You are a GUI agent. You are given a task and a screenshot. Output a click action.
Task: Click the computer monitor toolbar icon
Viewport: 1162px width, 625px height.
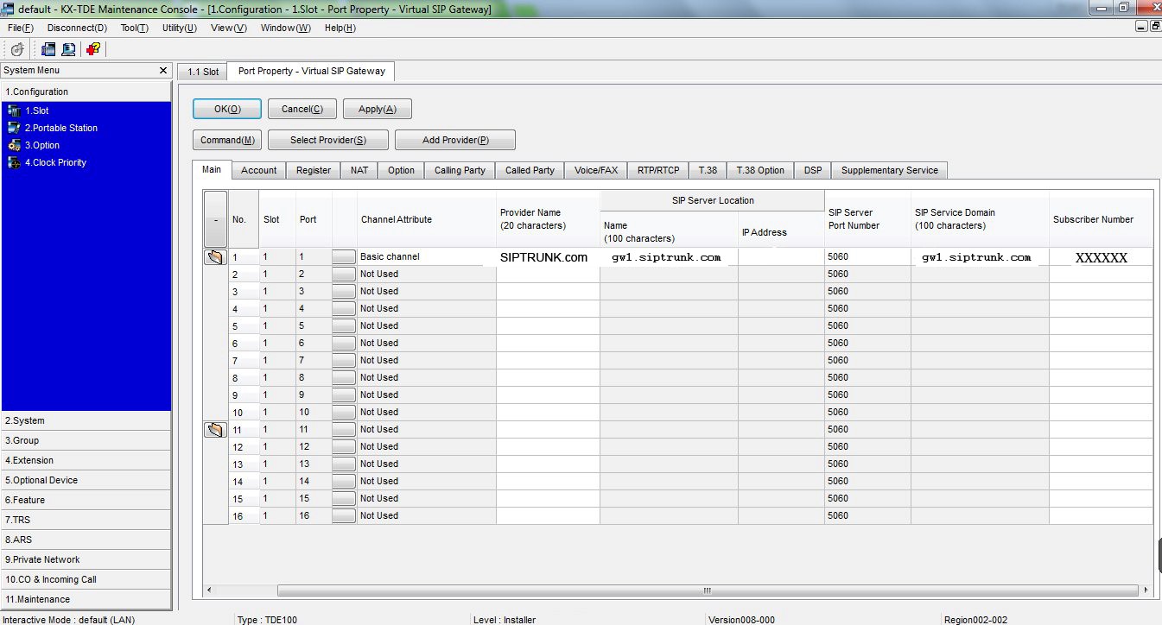pyautogui.click(x=68, y=49)
